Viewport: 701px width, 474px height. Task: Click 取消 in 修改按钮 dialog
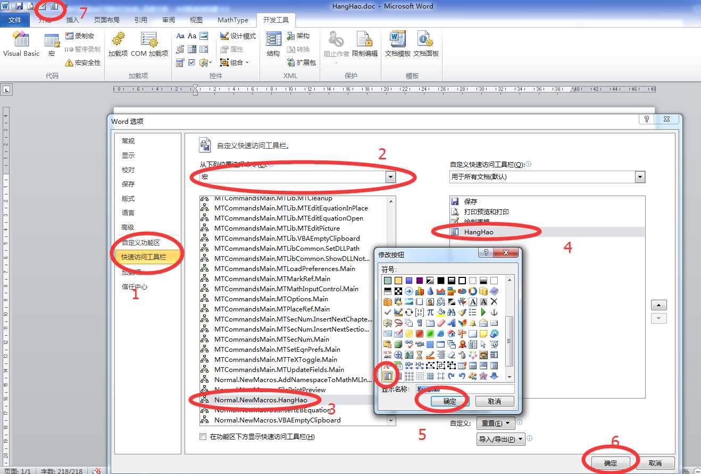[x=495, y=402]
